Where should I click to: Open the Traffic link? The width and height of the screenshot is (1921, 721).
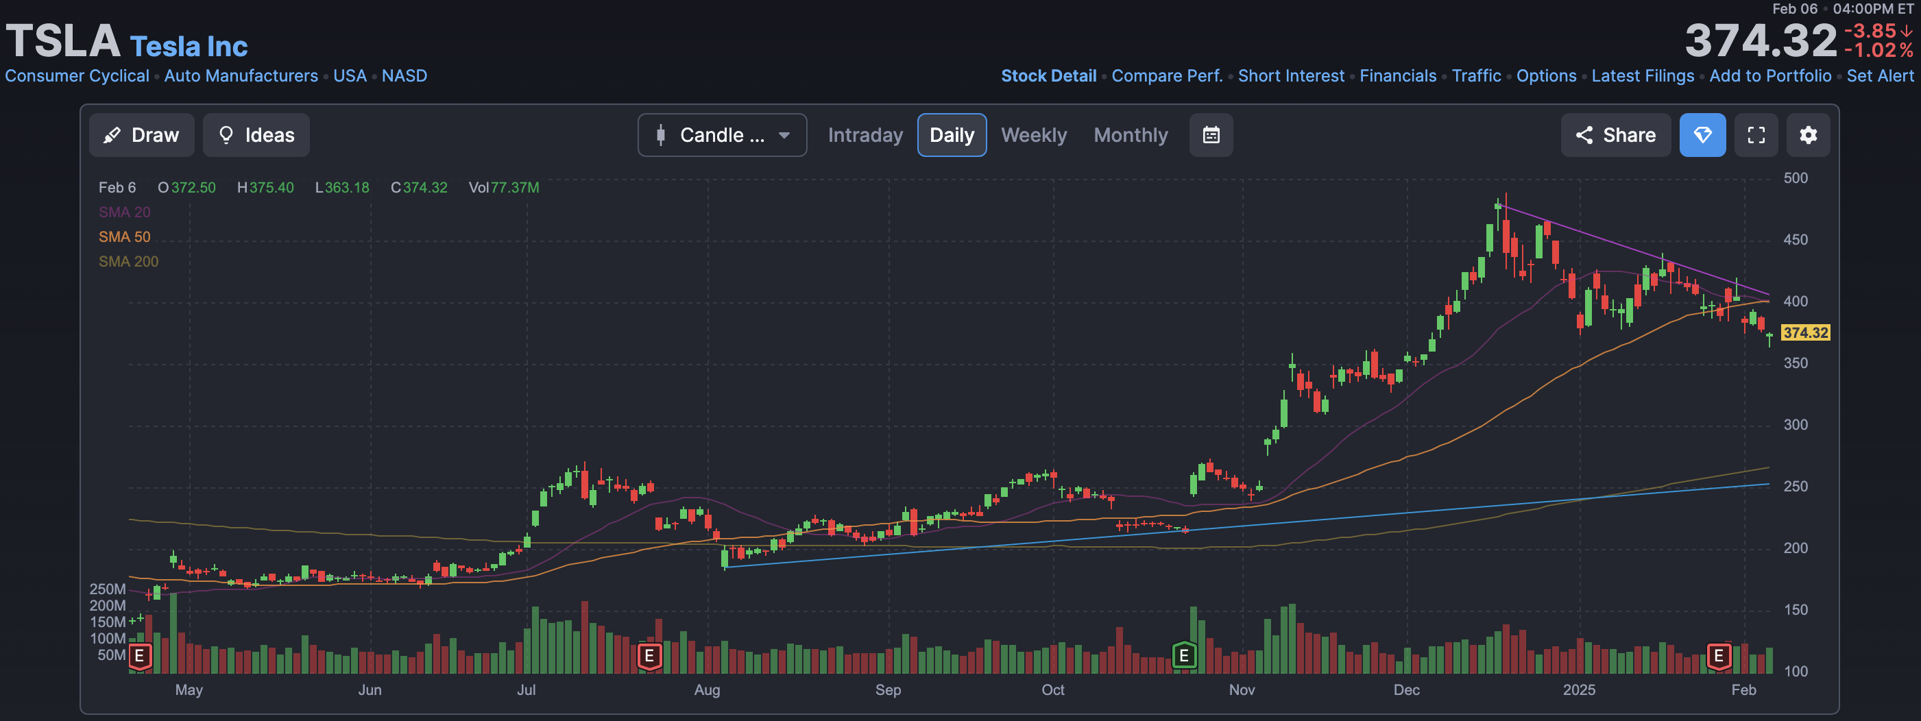[x=1477, y=76]
